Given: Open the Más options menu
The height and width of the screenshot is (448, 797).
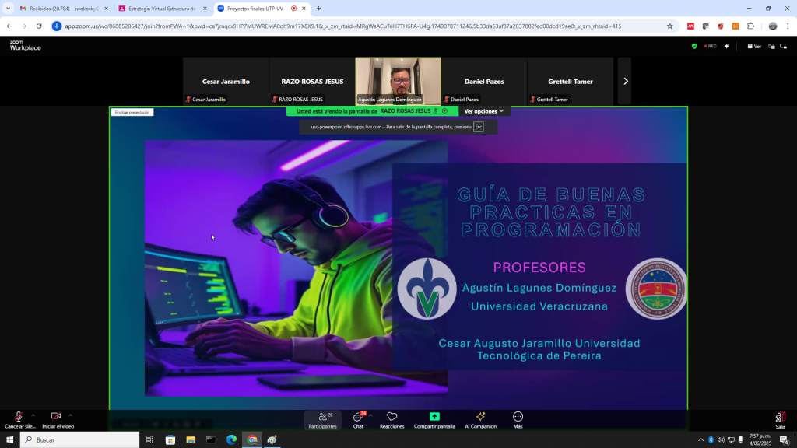Looking at the screenshot, I should (518, 420).
